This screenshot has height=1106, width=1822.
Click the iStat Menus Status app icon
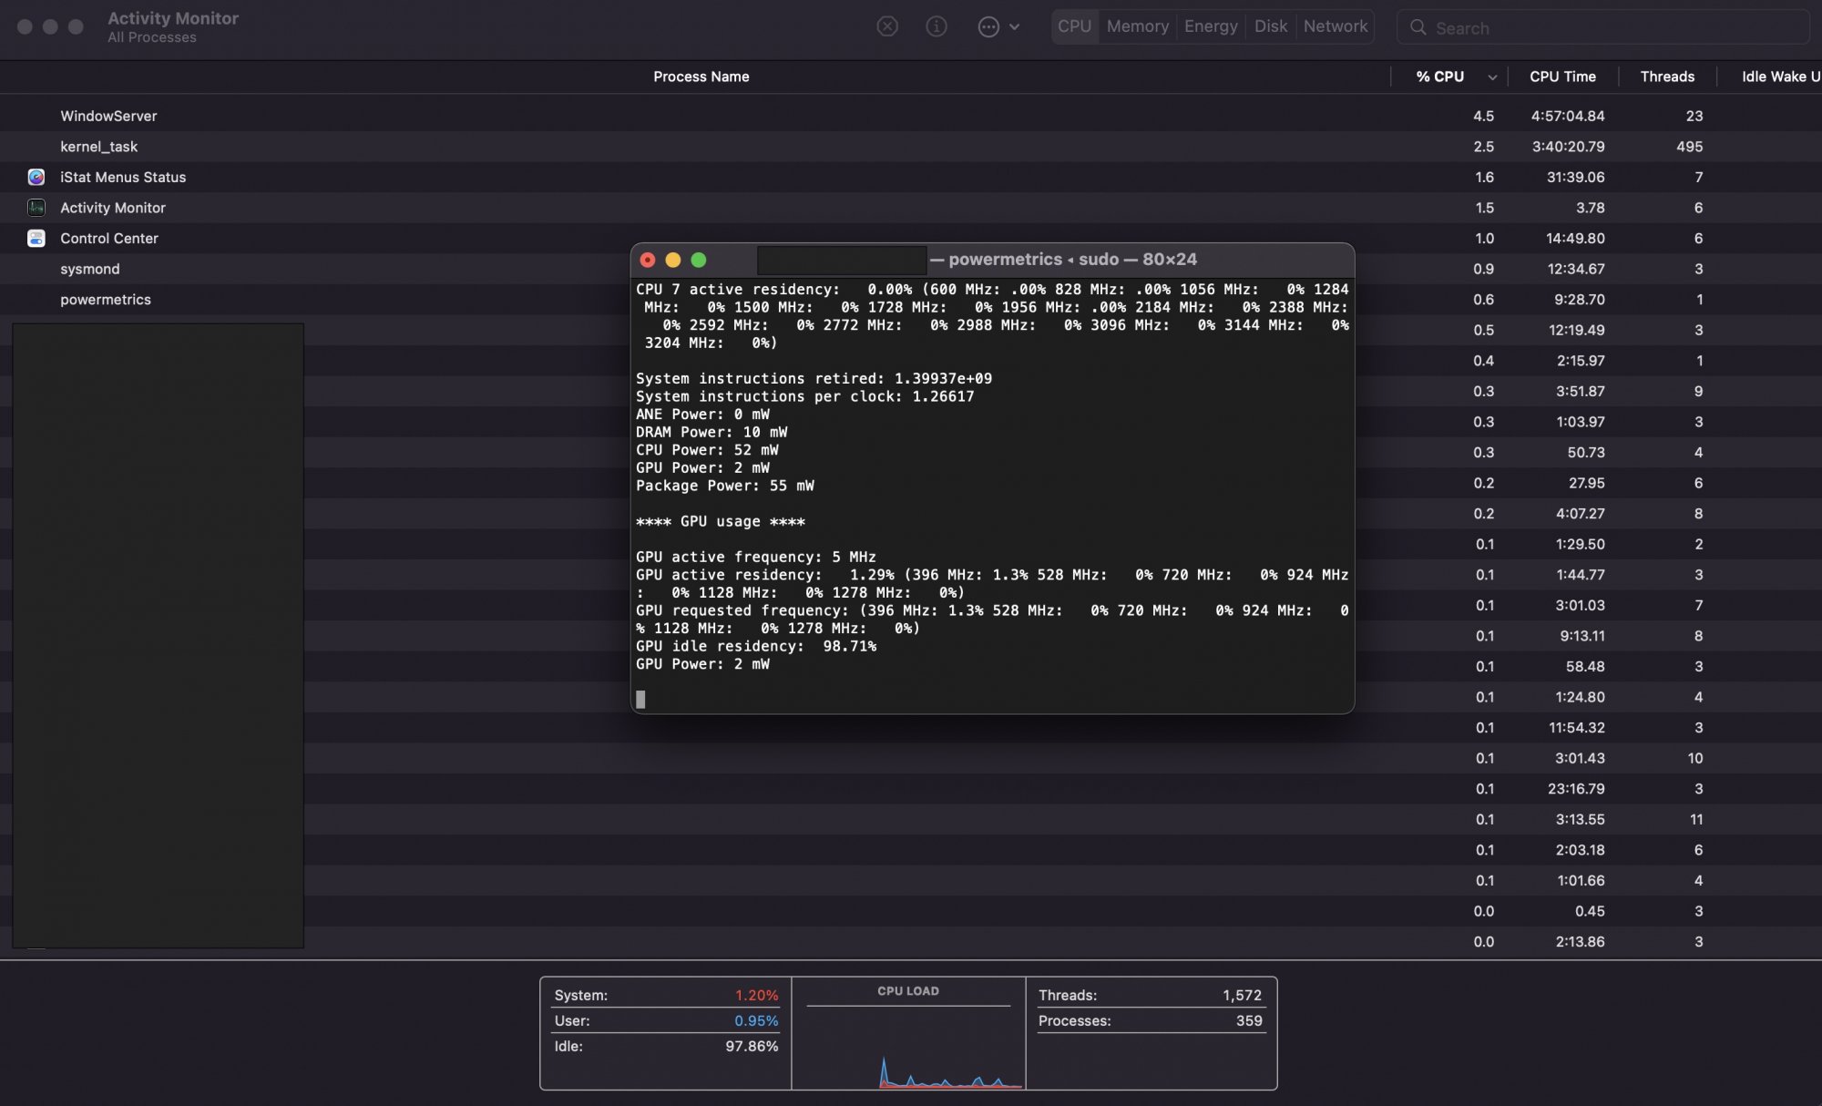(x=36, y=177)
